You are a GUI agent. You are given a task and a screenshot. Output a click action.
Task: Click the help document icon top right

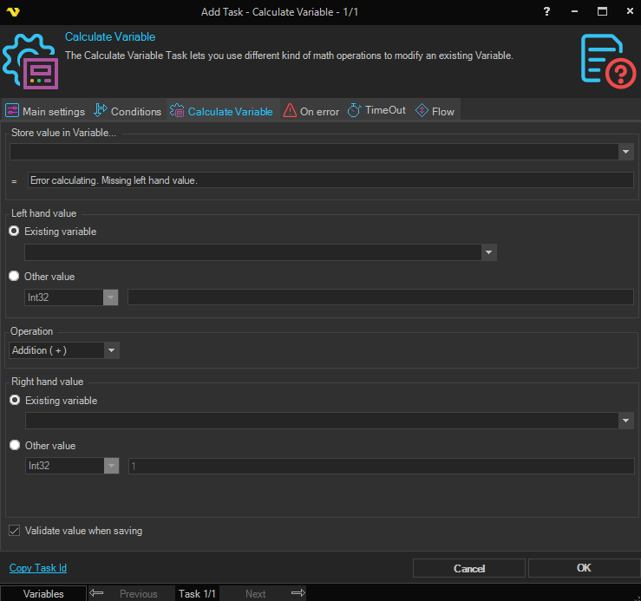pyautogui.click(x=607, y=61)
